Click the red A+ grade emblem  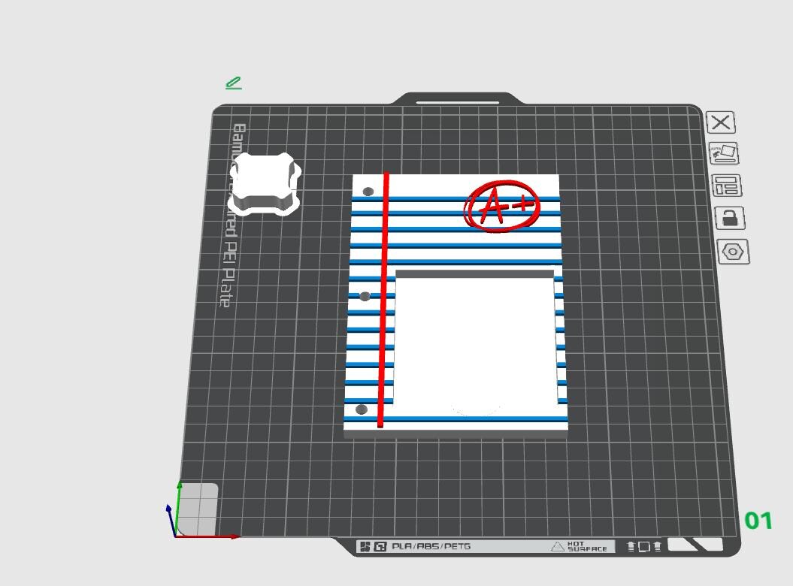click(x=502, y=206)
